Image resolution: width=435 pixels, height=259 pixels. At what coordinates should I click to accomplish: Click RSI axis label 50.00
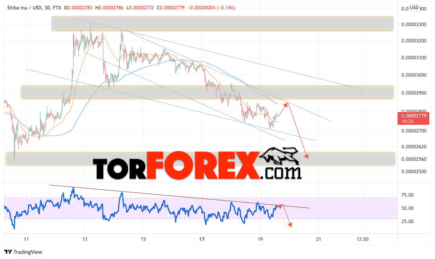(407, 208)
